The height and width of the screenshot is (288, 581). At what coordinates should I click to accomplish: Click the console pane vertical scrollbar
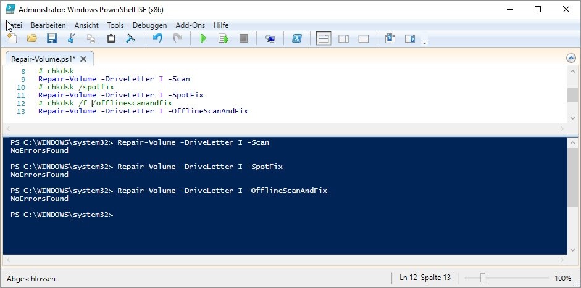click(x=572, y=186)
